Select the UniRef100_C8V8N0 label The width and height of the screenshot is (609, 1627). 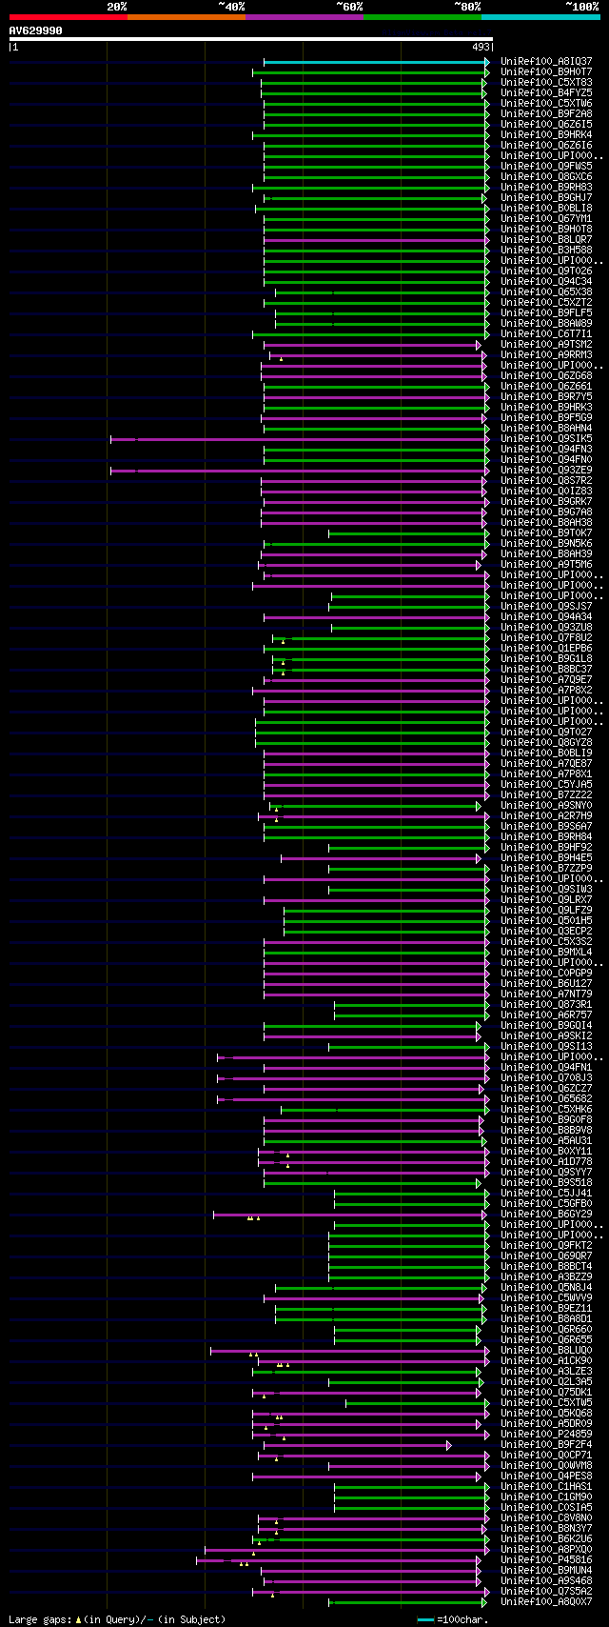546,1518
